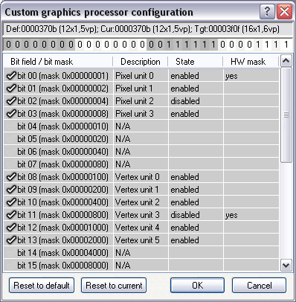The image size is (296, 302).
Task: Click the Reset to default button
Action: 42,285
